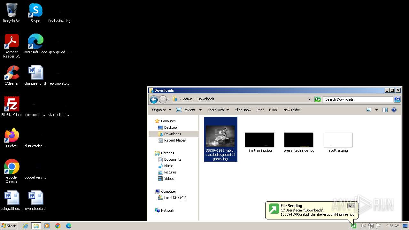Open Chrome from the taskbar
This screenshot has height=230, width=409.
[58, 226]
